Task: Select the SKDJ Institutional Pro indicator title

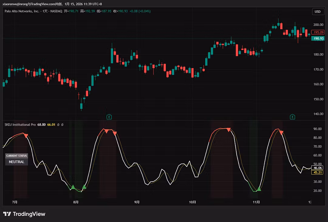Action: [20, 125]
